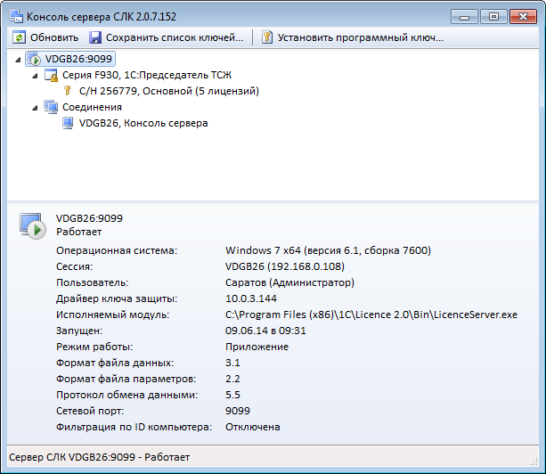Screen dimensions: 546x474
Task: Click the Драйвер ключа защиты: label
Action: pyautogui.click(x=117, y=298)
